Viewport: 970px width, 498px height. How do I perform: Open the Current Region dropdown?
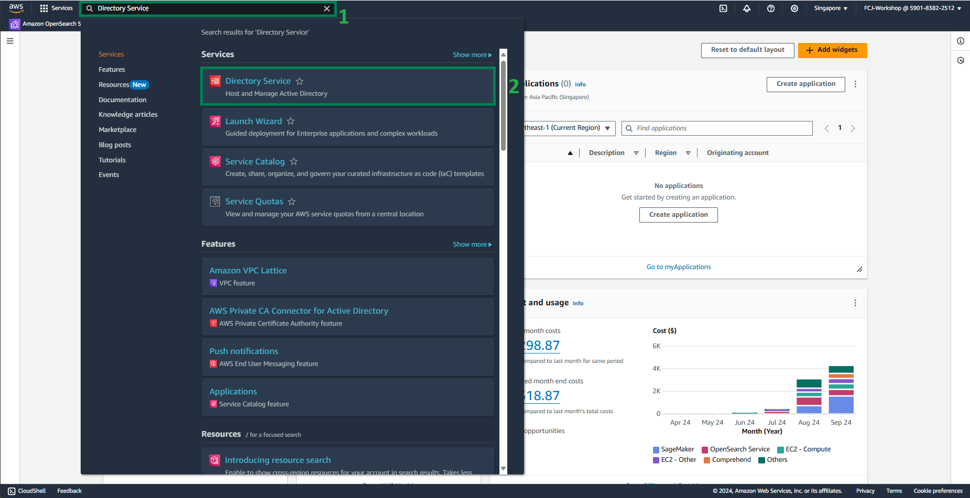click(x=569, y=128)
